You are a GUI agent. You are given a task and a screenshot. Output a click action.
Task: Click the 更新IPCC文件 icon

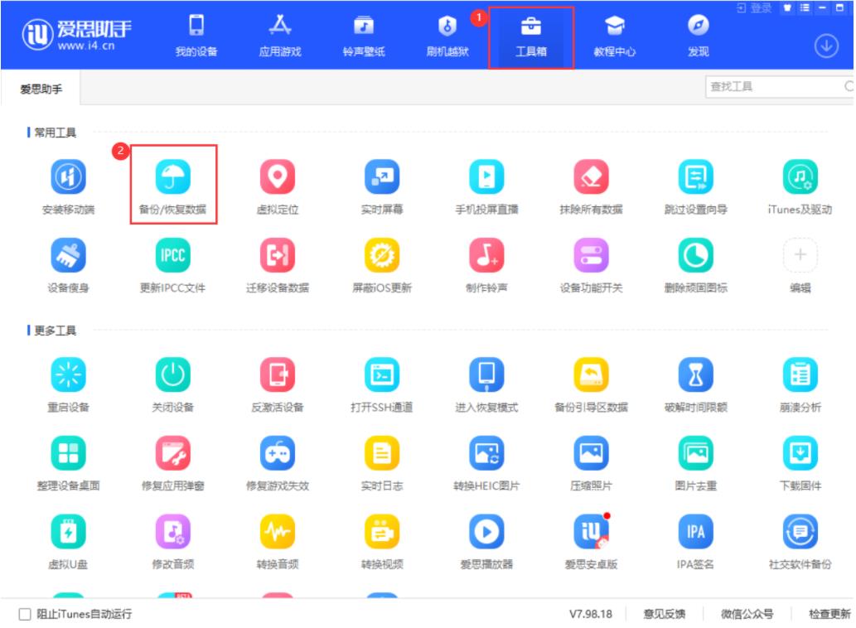[172, 255]
